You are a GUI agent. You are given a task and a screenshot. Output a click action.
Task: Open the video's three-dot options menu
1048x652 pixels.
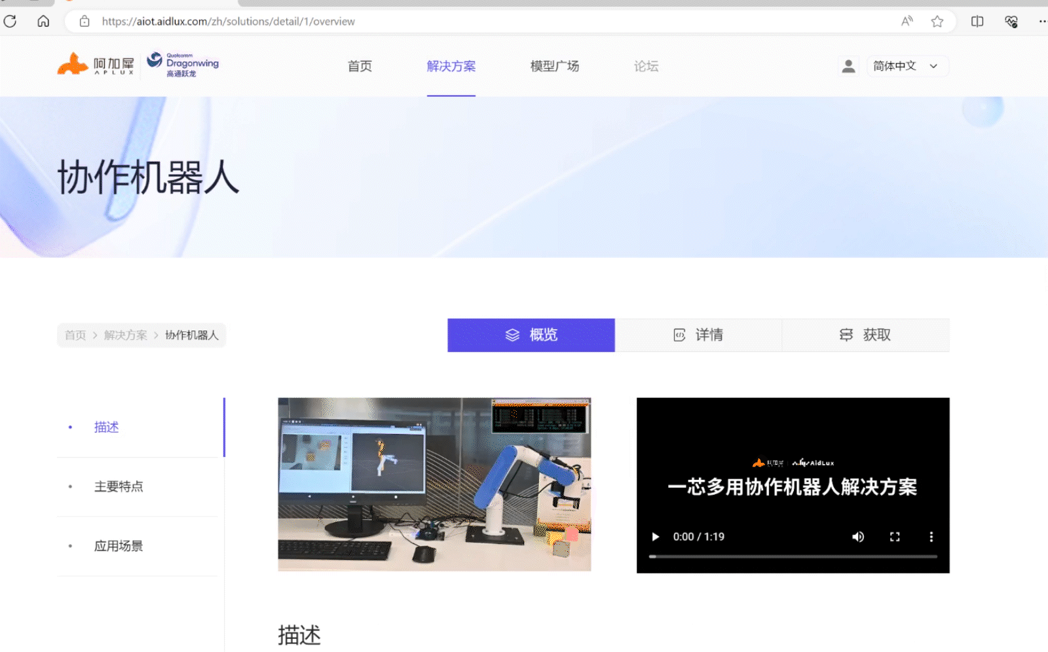click(931, 537)
